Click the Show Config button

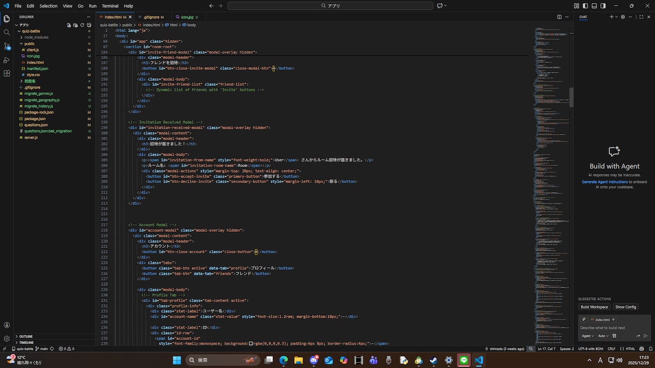625,307
